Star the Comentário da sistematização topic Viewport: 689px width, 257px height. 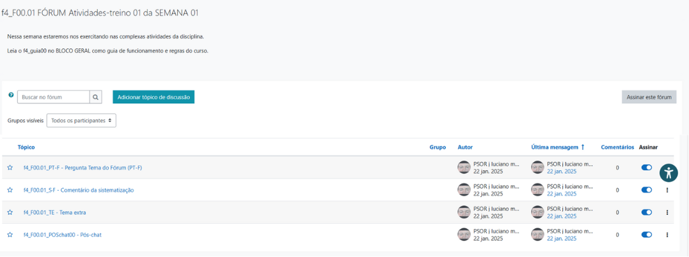click(x=10, y=190)
